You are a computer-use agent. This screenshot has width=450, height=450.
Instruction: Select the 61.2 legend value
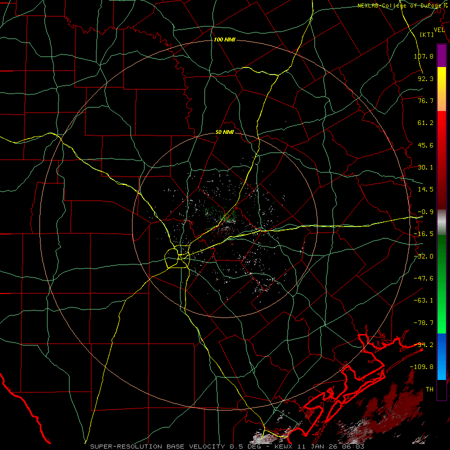click(425, 123)
